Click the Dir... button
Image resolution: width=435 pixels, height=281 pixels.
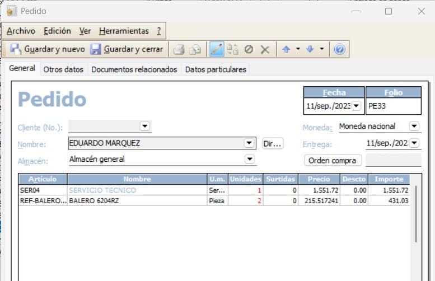click(273, 144)
